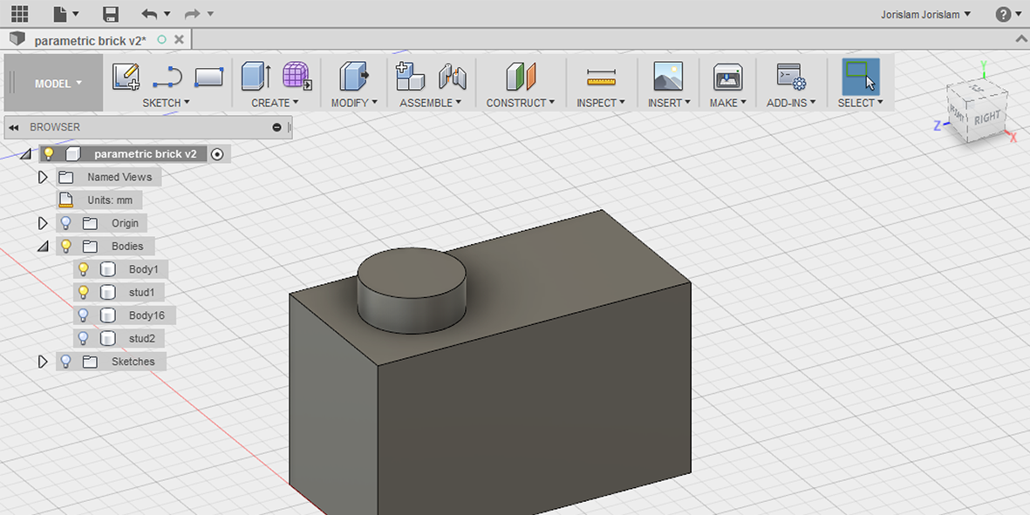Open the SKETCH menu
Screen dimensions: 1030x515
click(167, 103)
